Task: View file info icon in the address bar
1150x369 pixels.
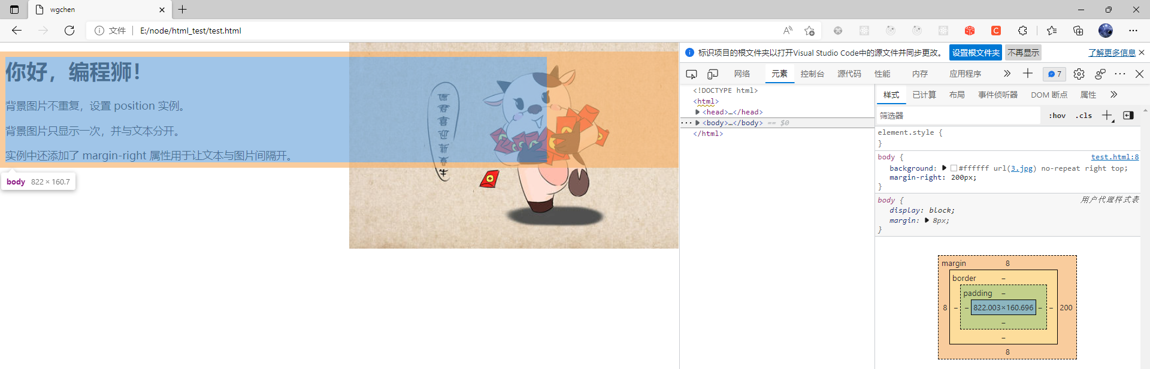Action: (99, 31)
